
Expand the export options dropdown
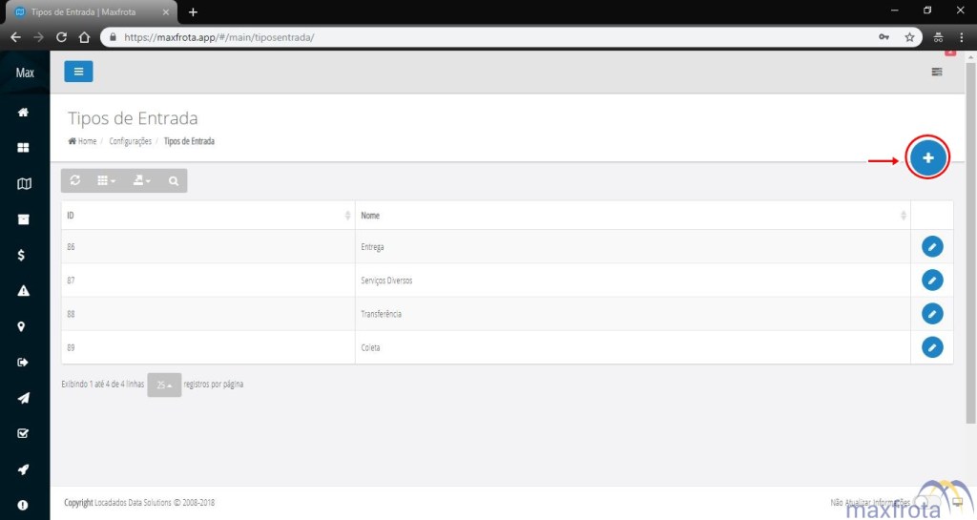tap(141, 180)
